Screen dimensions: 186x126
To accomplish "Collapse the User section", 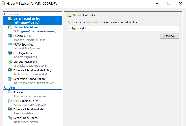I will tap(5, 87).
